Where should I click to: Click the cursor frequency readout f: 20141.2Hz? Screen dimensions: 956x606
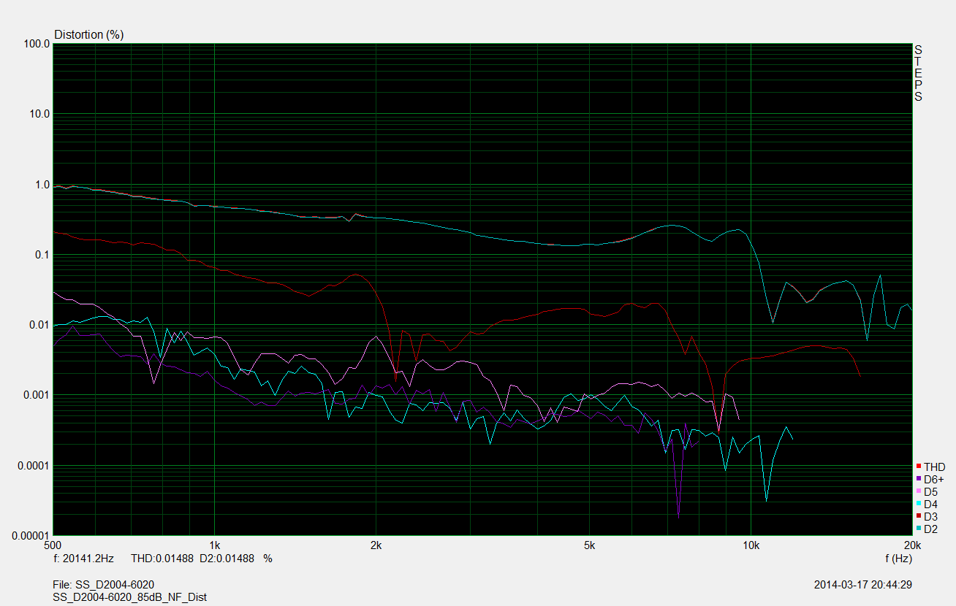pyautogui.click(x=85, y=559)
